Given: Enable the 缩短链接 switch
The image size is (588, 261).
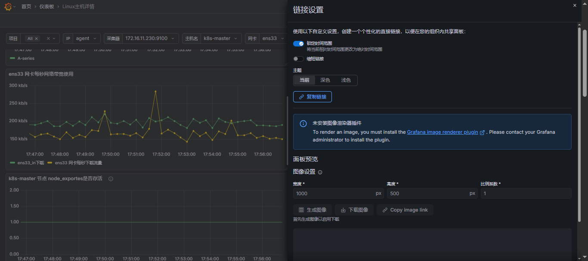Looking at the screenshot, I should 299,59.
